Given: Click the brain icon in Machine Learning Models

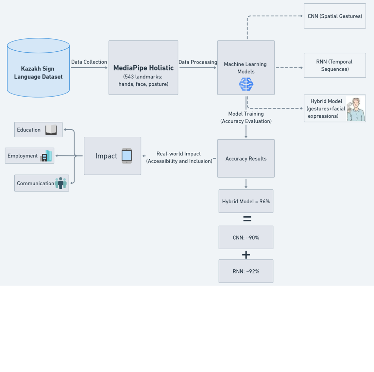Looking at the screenshot, I should pyautogui.click(x=246, y=84).
